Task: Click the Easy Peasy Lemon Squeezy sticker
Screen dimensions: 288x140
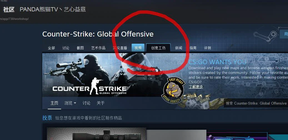Action: click(173, 90)
